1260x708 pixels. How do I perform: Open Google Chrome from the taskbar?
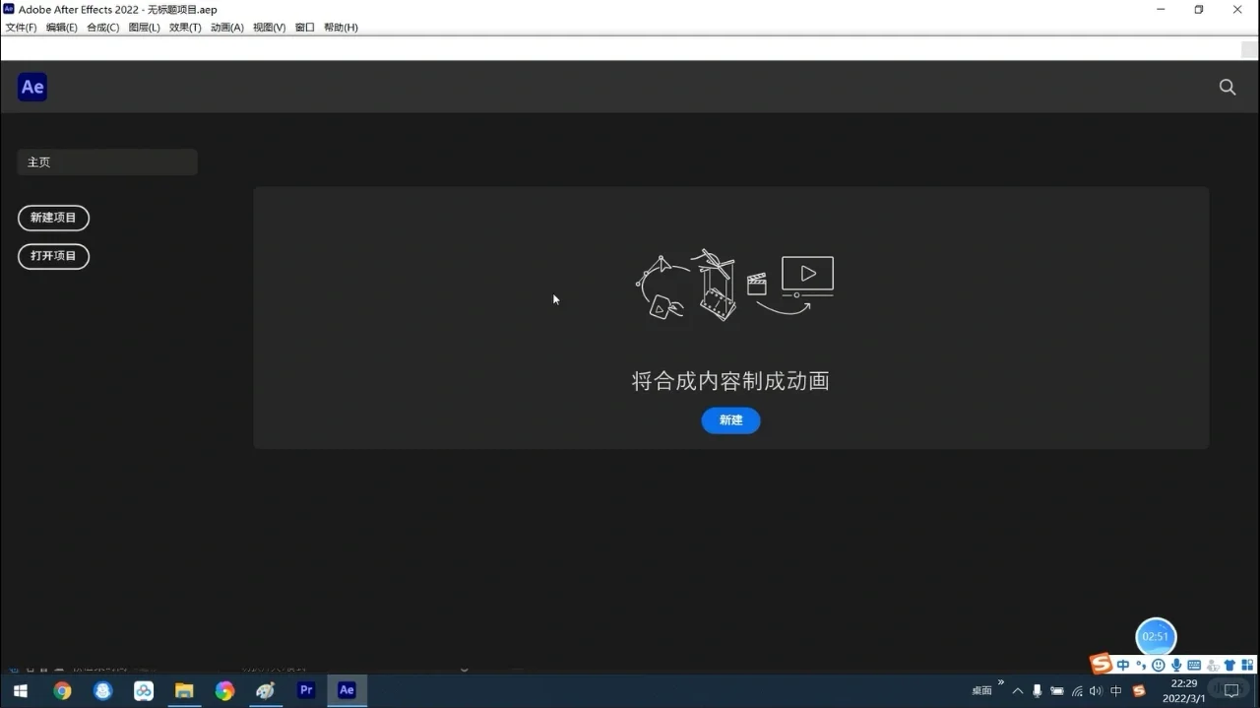point(62,690)
